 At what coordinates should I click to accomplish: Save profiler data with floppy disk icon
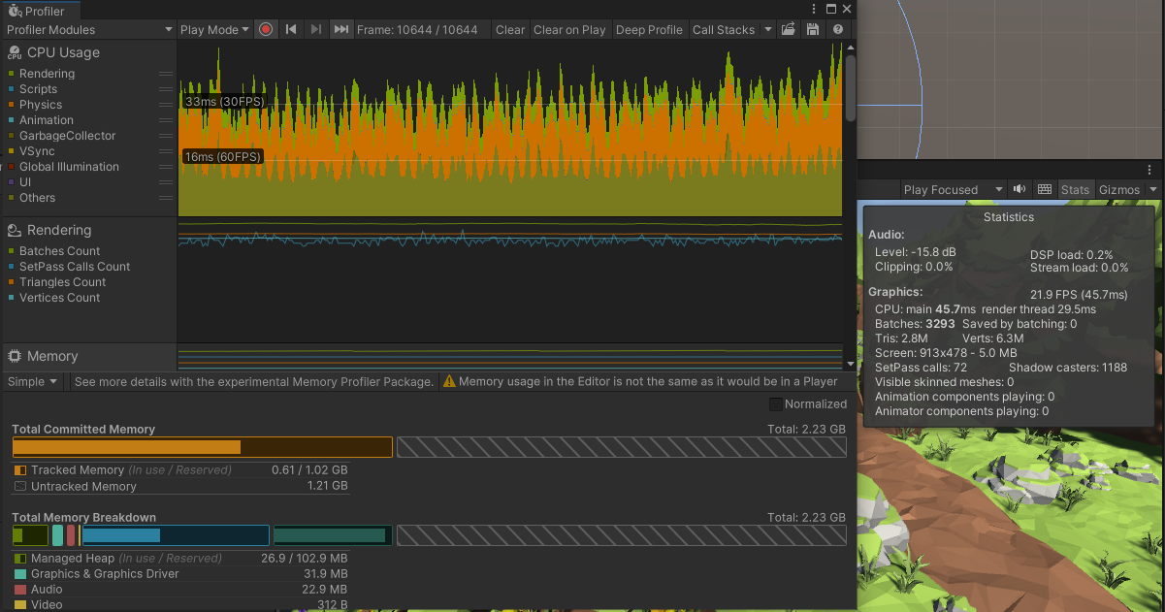813,29
